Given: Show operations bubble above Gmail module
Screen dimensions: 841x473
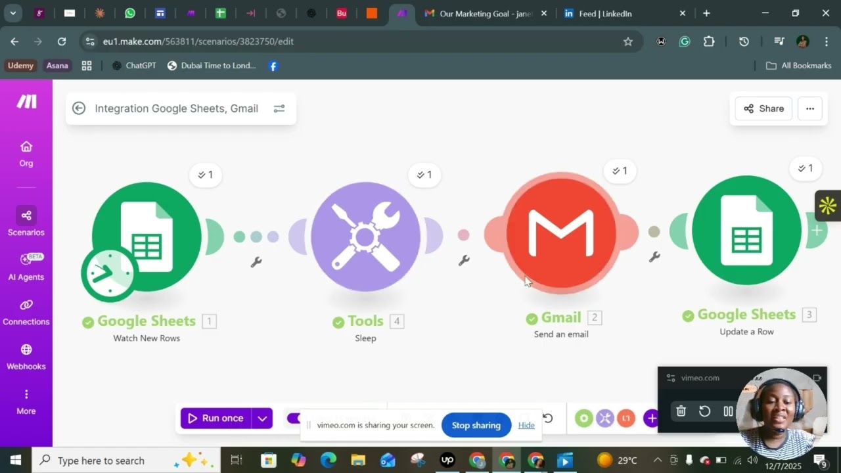Looking at the screenshot, I should (620, 171).
